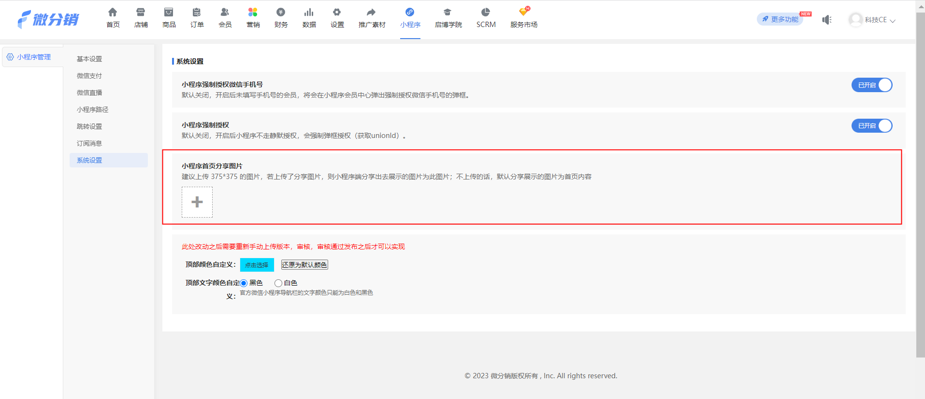
Task: Open the 数据 chart icon
Action: pos(309,13)
